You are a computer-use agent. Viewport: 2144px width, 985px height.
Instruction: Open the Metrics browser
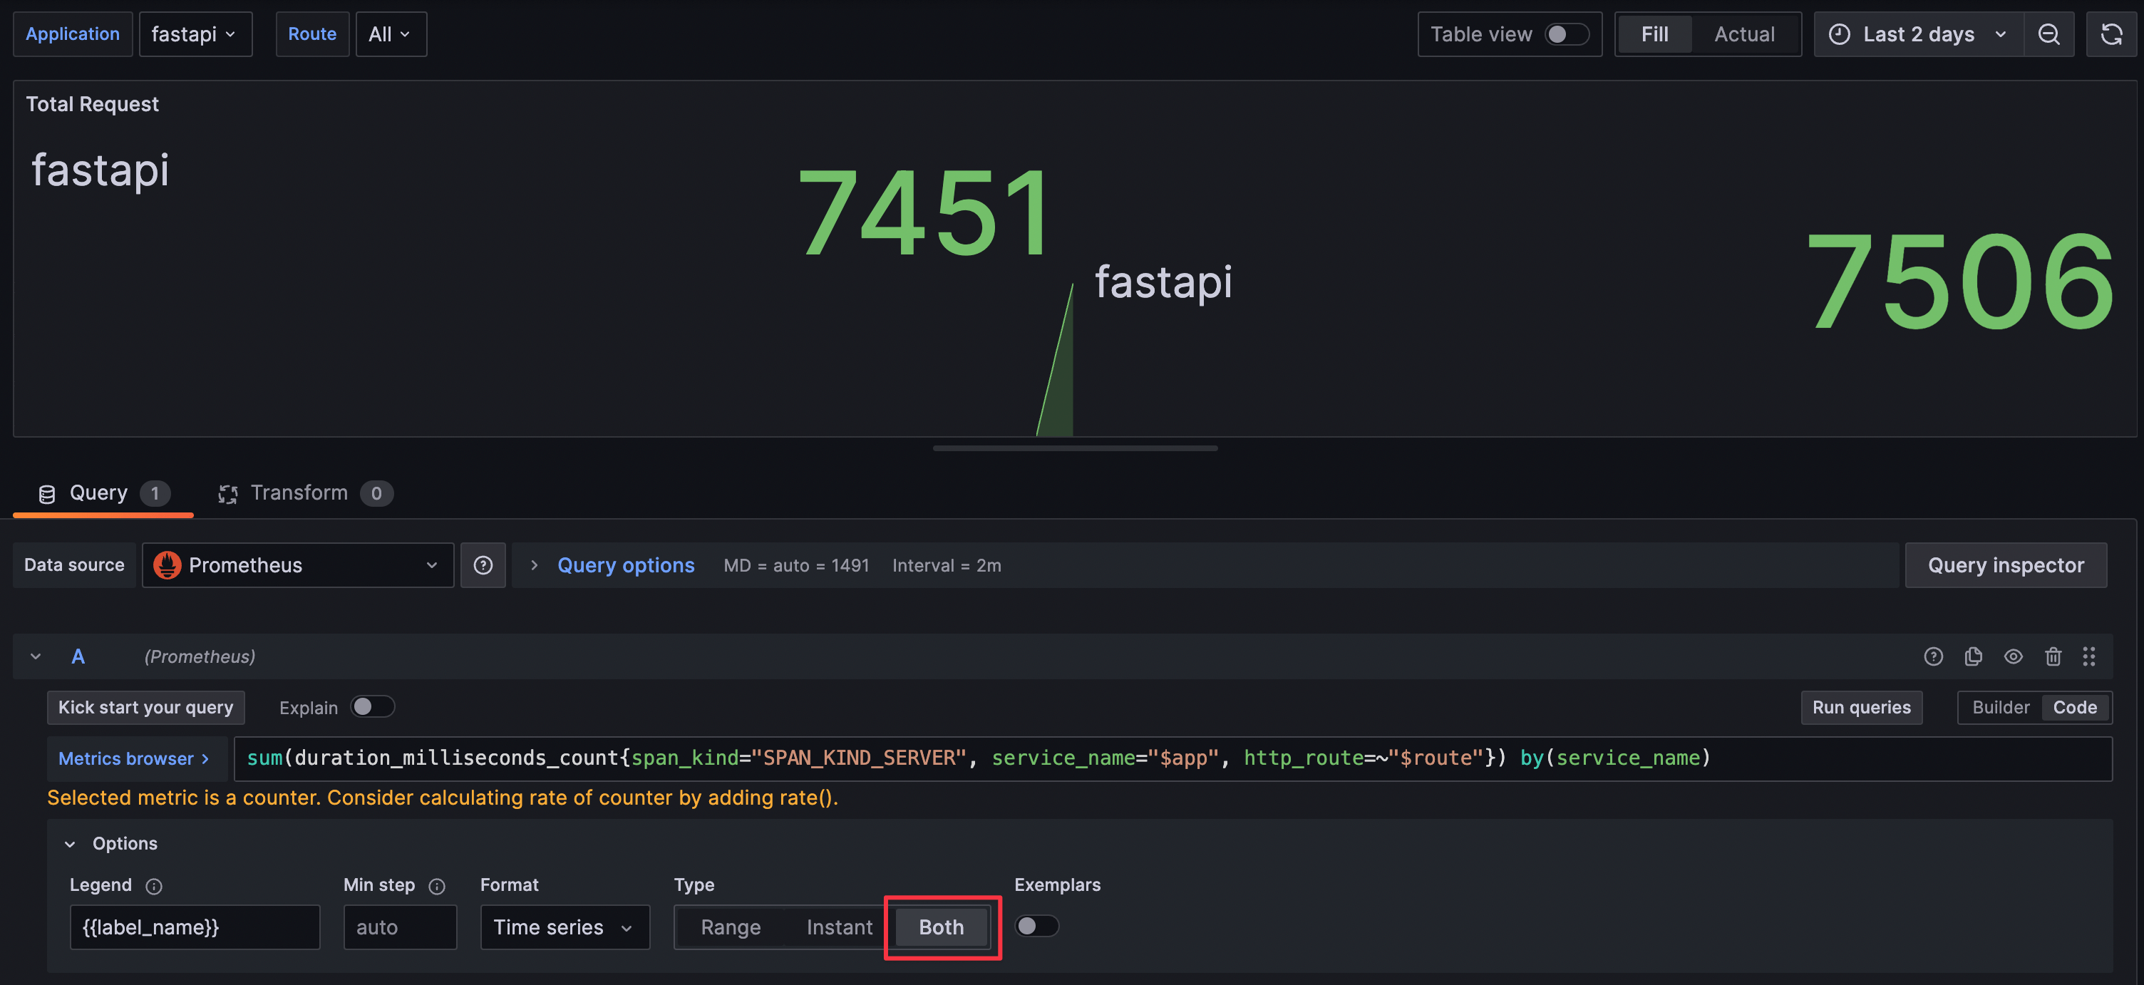point(137,759)
